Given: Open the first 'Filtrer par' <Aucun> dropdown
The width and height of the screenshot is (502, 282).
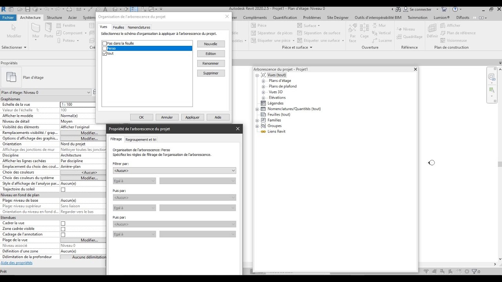Looking at the screenshot, I should [x=175, y=171].
